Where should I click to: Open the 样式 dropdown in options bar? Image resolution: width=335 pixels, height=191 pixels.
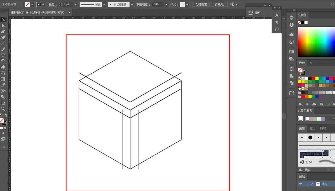click(x=187, y=4)
